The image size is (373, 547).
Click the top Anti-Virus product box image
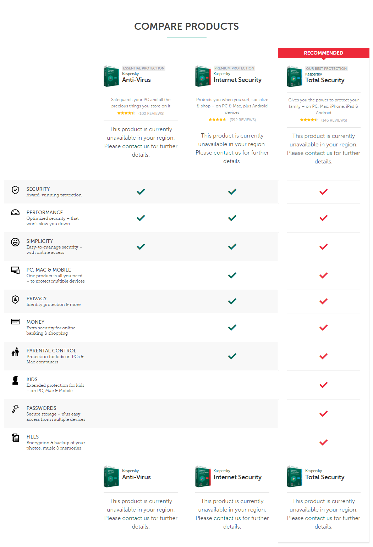coord(111,76)
